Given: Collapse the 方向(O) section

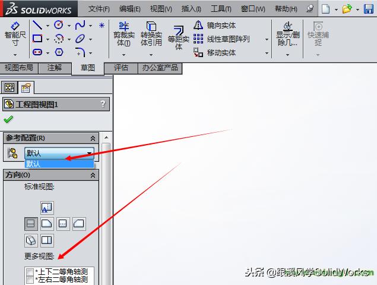Looking at the screenshot, I should pyautogui.click(x=93, y=175).
